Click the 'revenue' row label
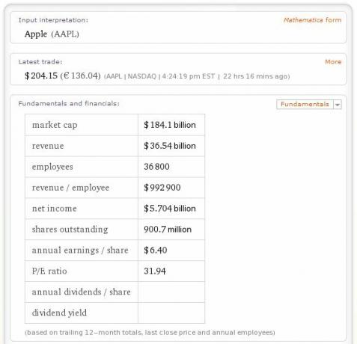This screenshot has width=357, height=344. click(48, 146)
